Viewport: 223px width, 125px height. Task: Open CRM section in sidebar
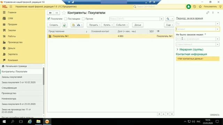point(10,18)
